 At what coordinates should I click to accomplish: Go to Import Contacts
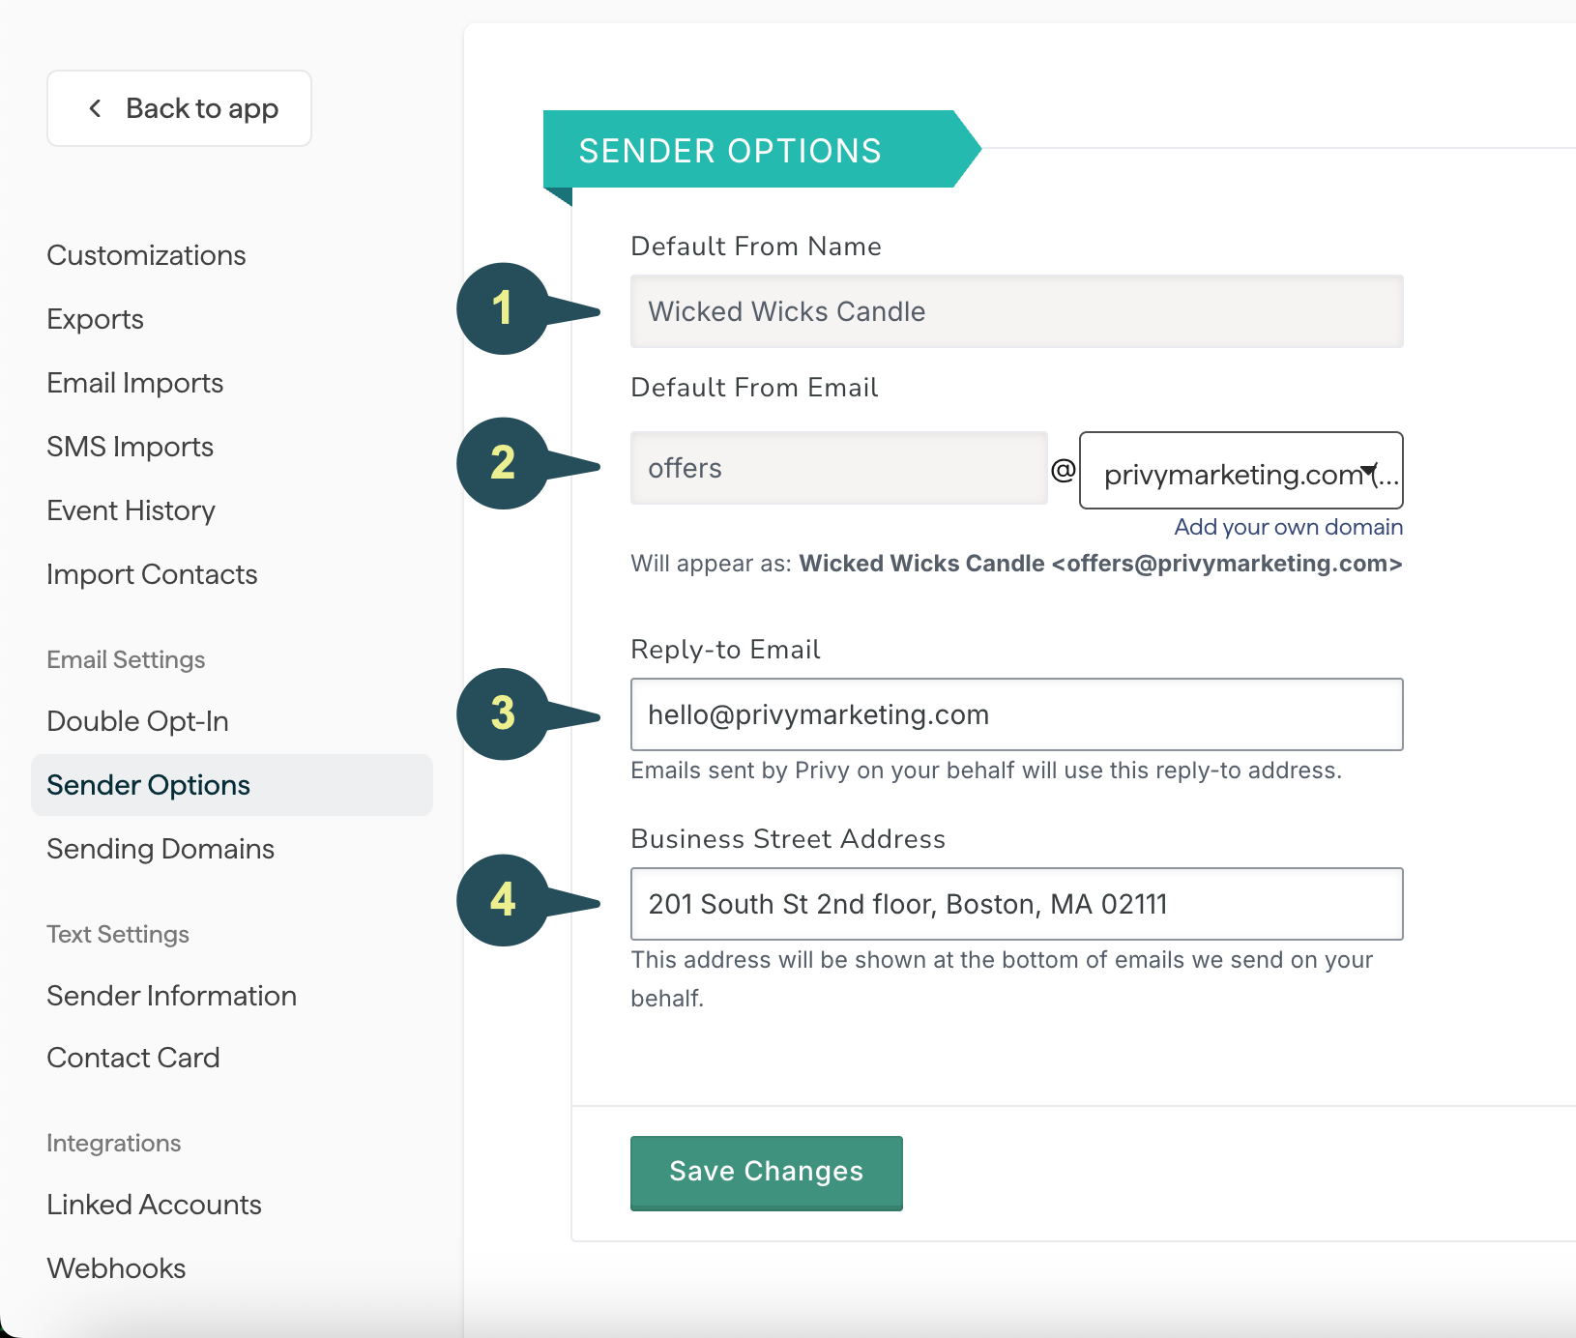151,573
